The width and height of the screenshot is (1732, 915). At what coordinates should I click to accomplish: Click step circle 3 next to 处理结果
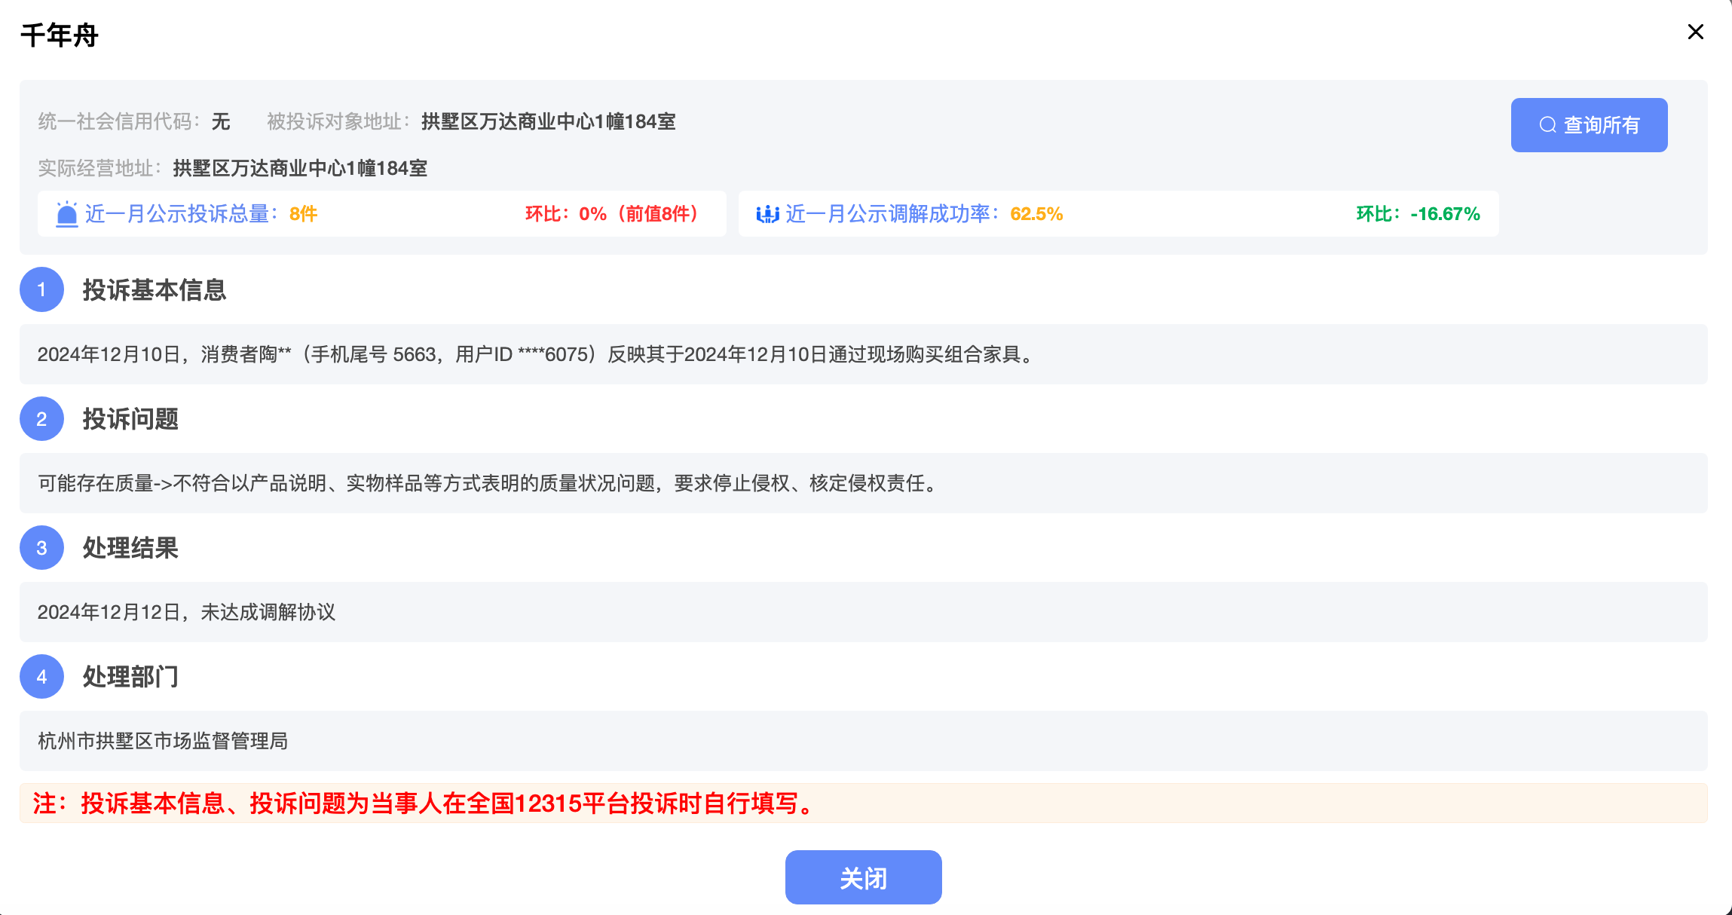pyautogui.click(x=41, y=548)
